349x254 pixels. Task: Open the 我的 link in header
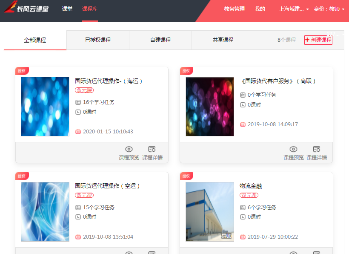tap(260, 9)
